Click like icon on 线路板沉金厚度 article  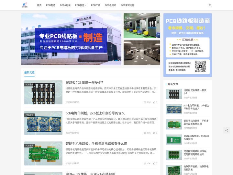154,102
